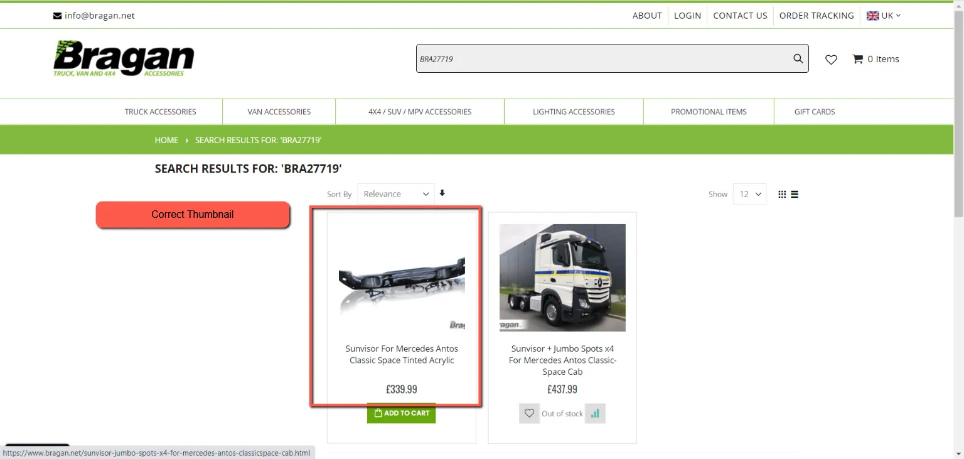Open the black sunvisor product thumbnail
Screen dimensions: 964x459
[402, 278]
